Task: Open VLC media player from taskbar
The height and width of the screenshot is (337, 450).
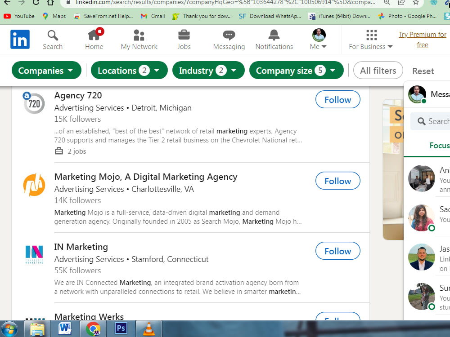Action: point(148,329)
